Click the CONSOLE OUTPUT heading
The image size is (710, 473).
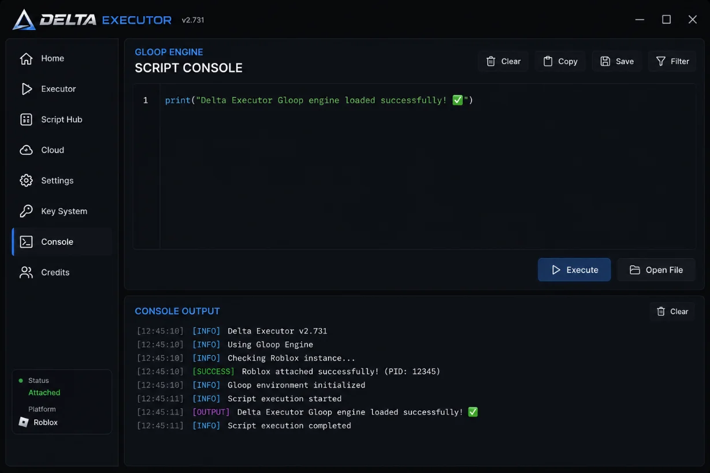tap(177, 311)
